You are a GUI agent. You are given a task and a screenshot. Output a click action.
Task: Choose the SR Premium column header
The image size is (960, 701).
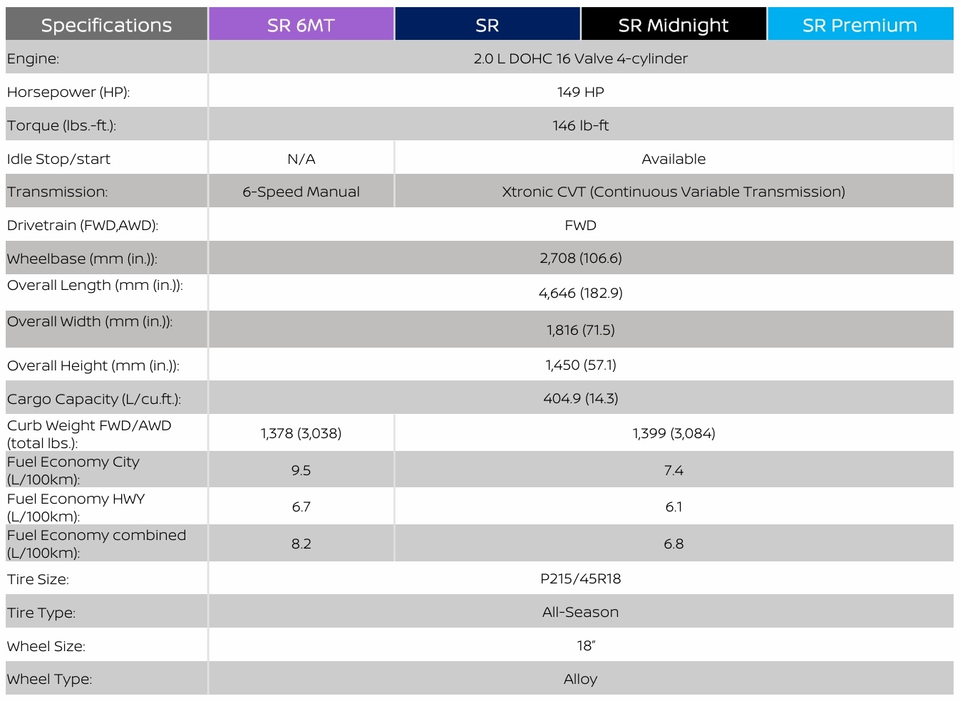pos(860,25)
